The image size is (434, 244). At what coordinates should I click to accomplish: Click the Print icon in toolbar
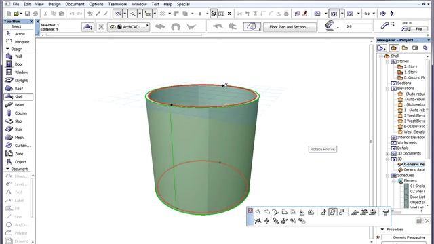coord(35,14)
